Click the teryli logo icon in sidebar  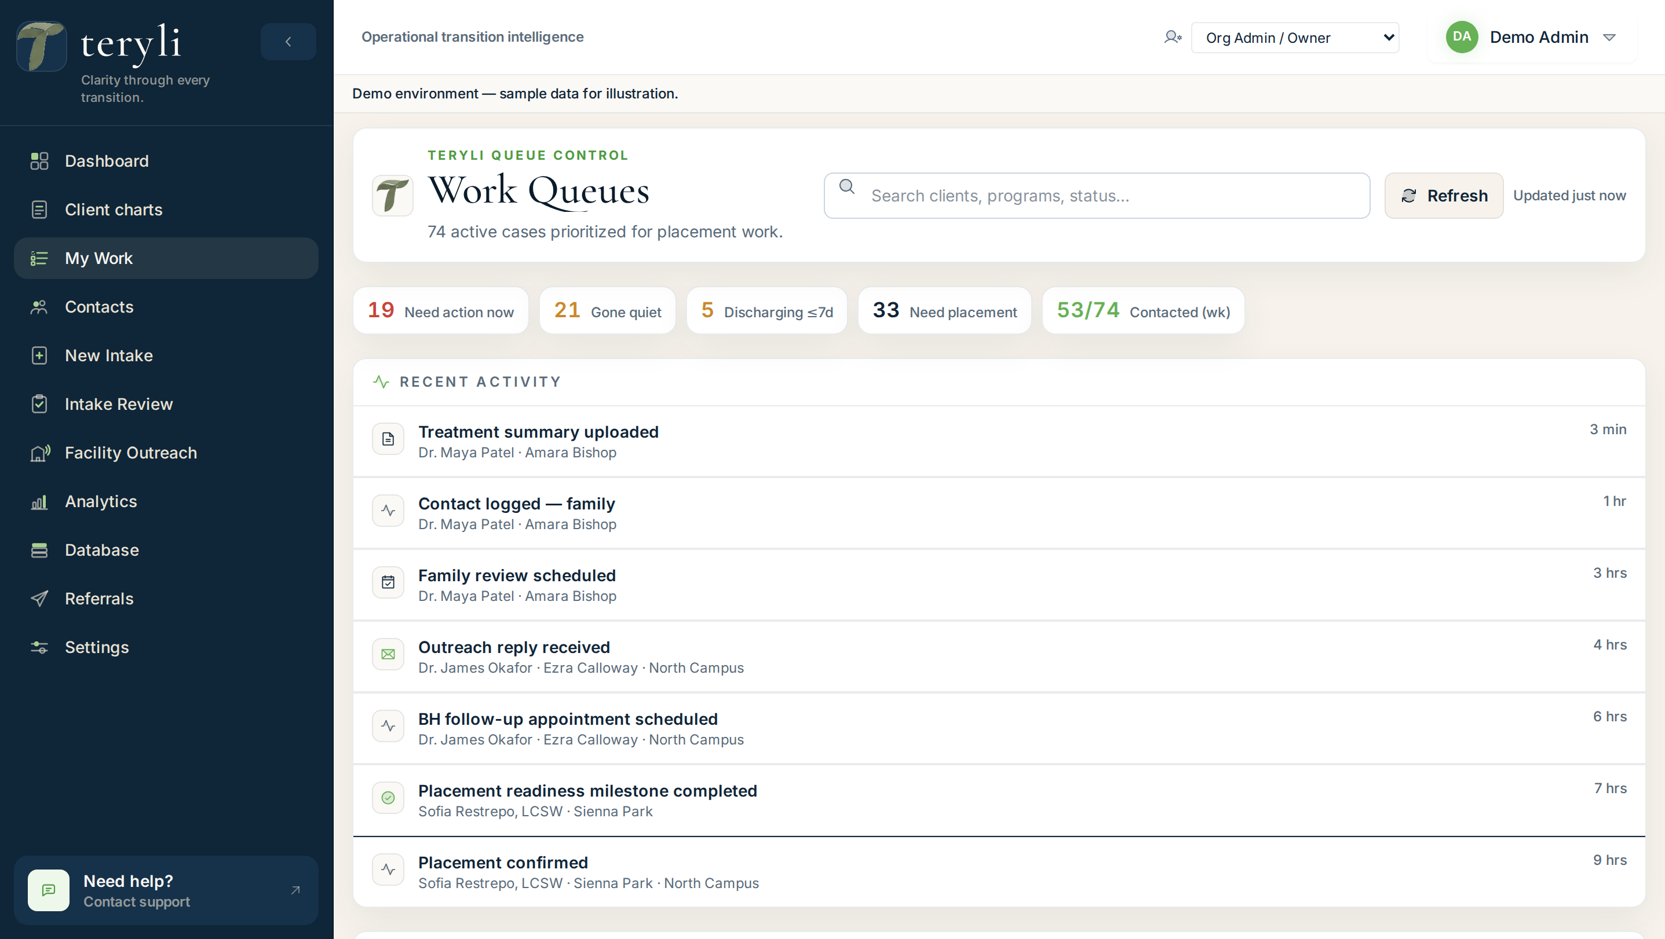point(41,46)
